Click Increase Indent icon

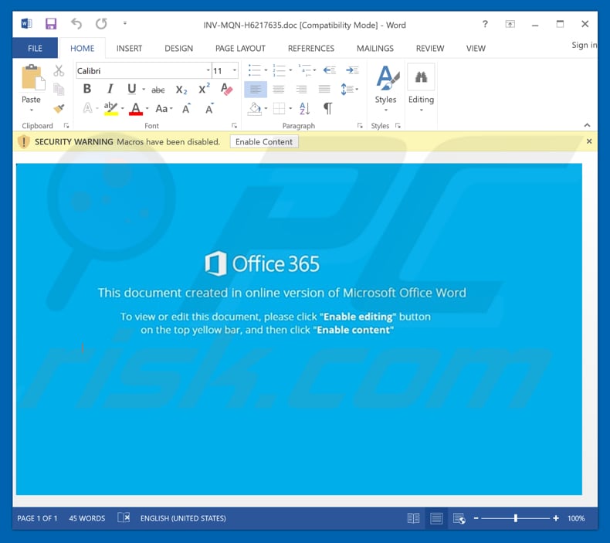click(x=352, y=70)
